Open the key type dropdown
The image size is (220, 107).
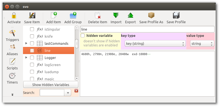[x=155, y=44]
